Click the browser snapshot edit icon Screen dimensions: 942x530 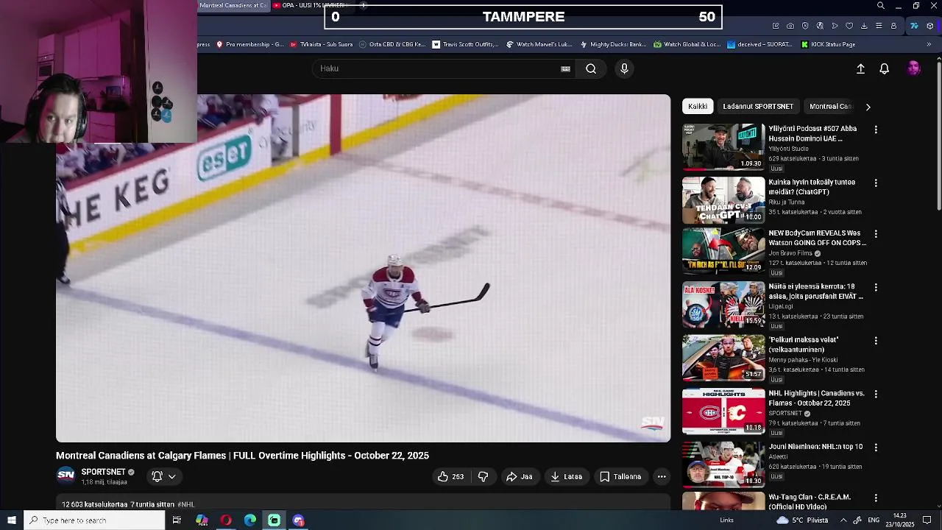776,26
